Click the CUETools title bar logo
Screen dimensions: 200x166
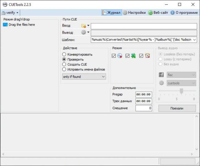click(x=5, y=4)
